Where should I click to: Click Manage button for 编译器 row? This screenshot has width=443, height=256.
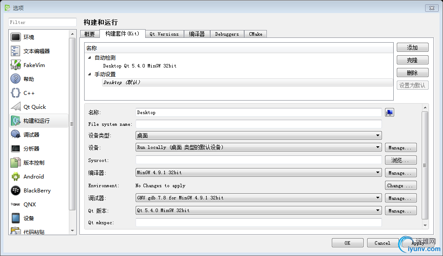coord(401,173)
